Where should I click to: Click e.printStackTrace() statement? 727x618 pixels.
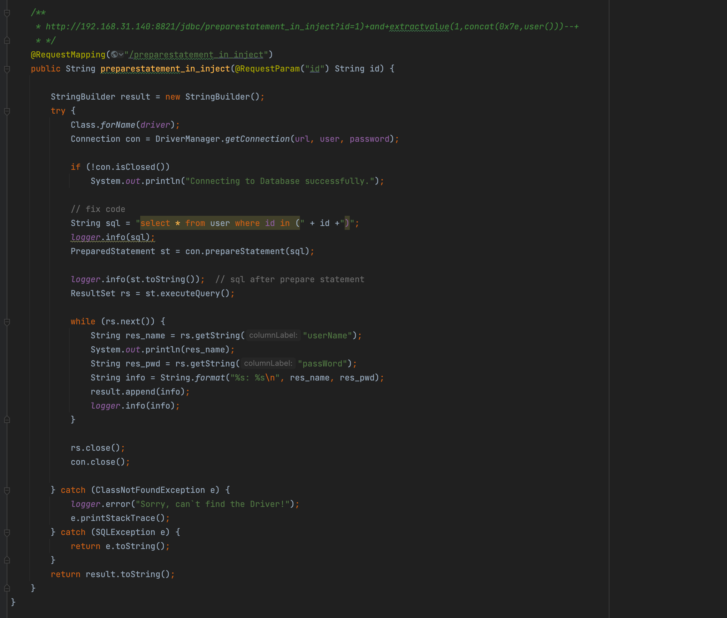pos(120,518)
